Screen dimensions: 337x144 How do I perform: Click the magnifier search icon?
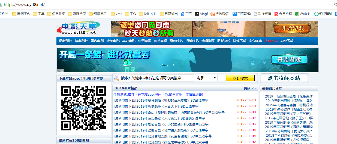click(x=116, y=78)
